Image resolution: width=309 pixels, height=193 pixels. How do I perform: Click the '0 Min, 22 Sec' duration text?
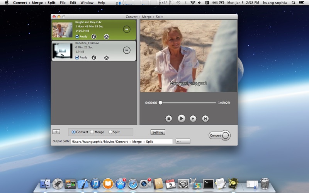[84, 47]
